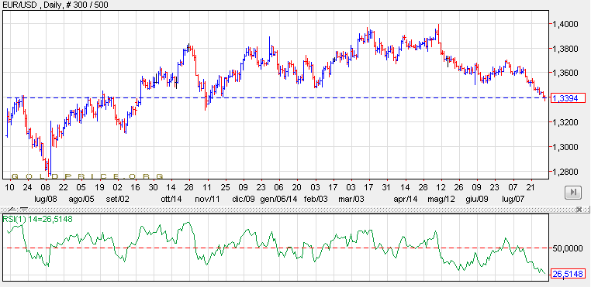
Task: Click the 1,4000 price axis label
Action: coord(565,24)
